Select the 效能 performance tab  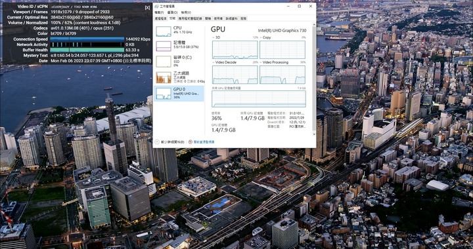coord(172,18)
